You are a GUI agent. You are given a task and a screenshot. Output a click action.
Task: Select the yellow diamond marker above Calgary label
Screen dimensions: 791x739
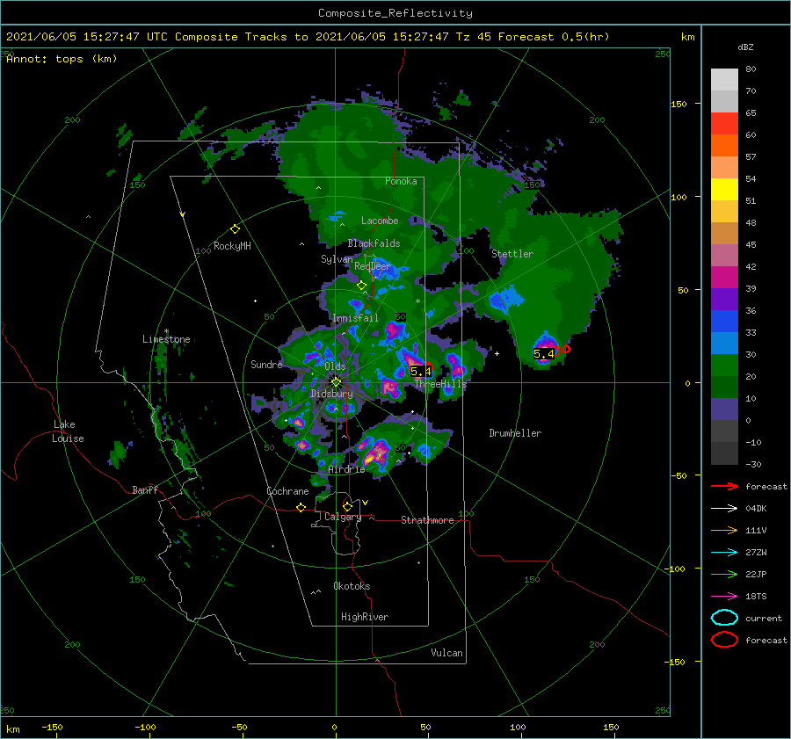click(347, 506)
